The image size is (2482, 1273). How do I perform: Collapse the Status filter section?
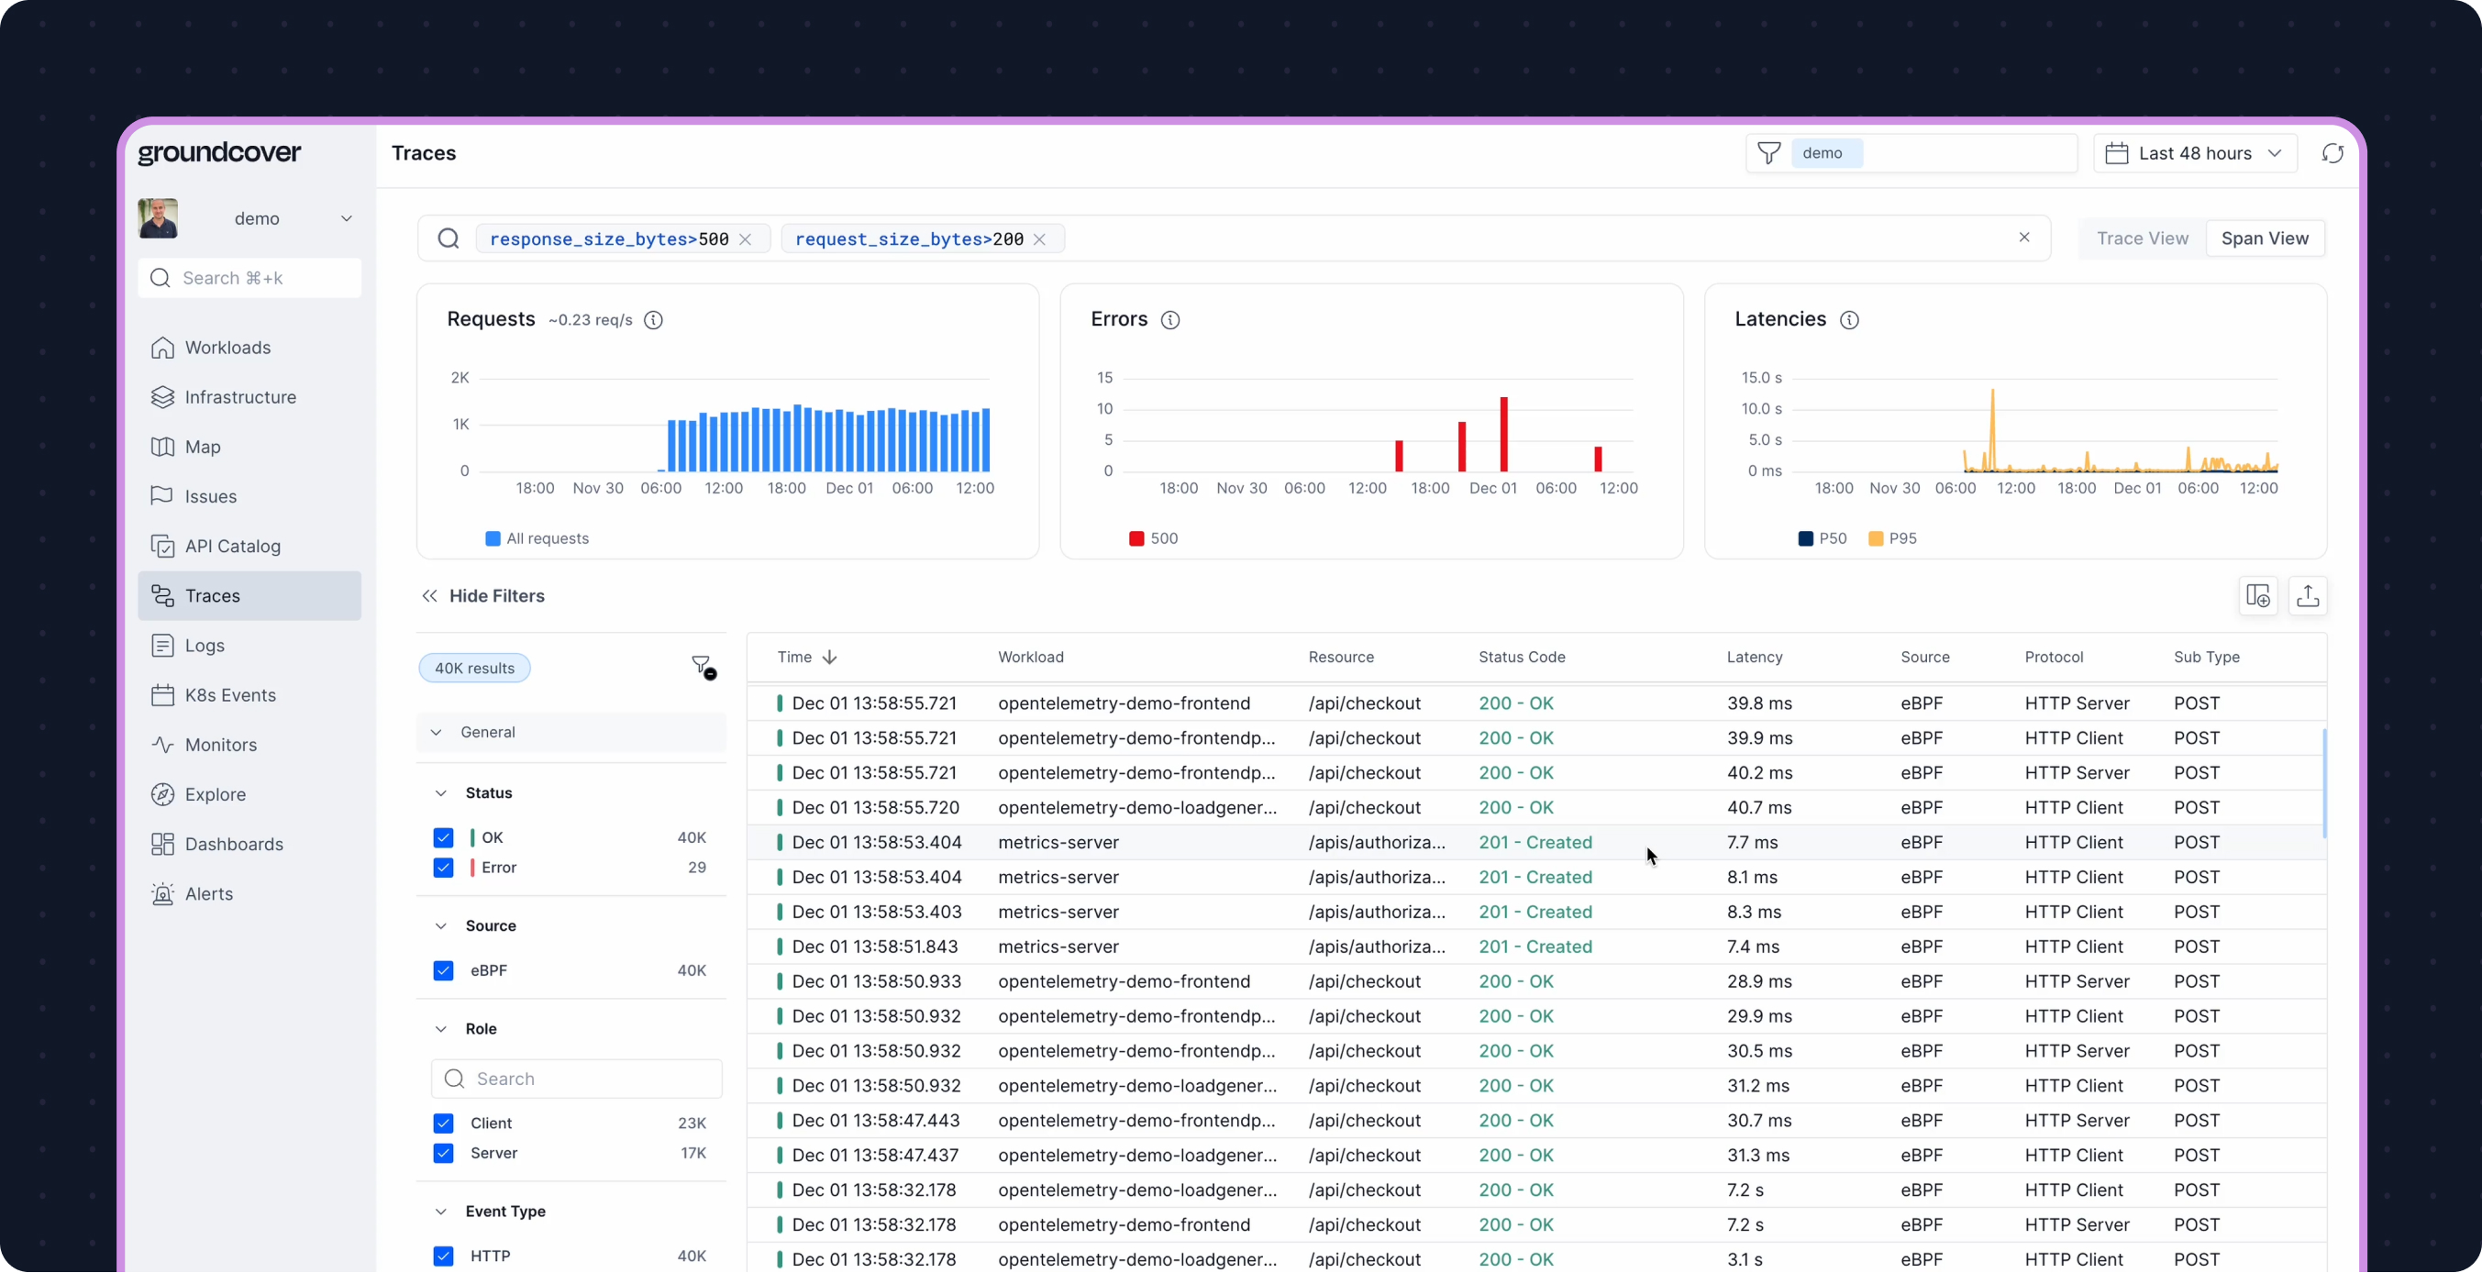click(441, 793)
